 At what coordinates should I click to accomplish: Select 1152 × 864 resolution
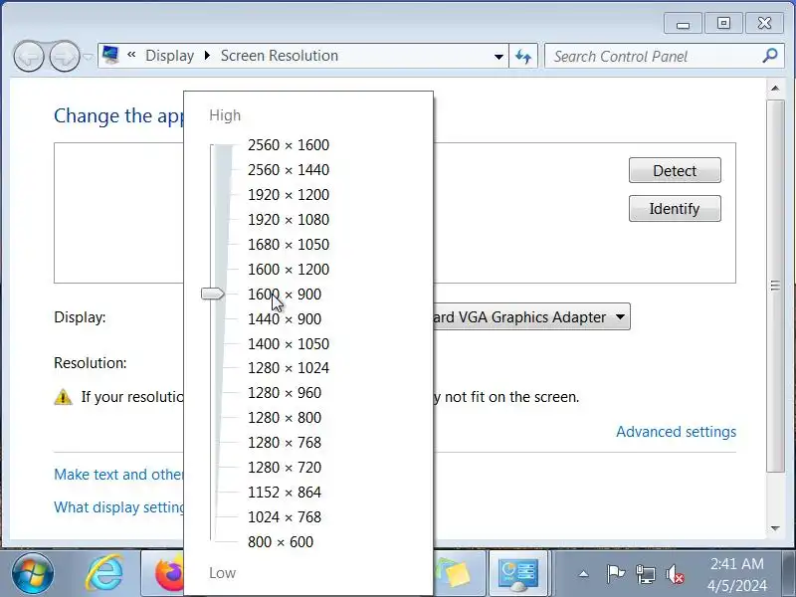(x=285, y=493)
